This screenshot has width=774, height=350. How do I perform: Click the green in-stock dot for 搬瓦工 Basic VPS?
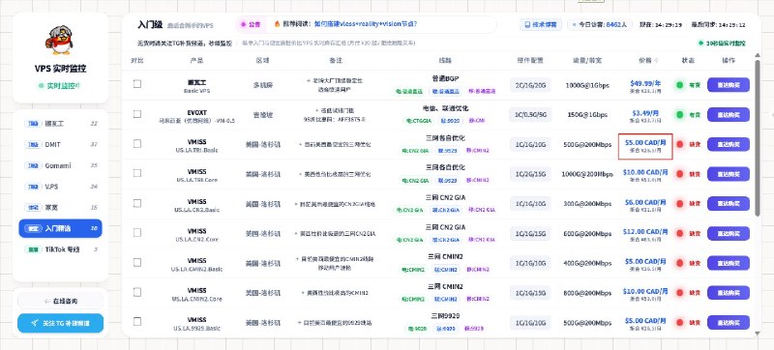pos(680,85)
